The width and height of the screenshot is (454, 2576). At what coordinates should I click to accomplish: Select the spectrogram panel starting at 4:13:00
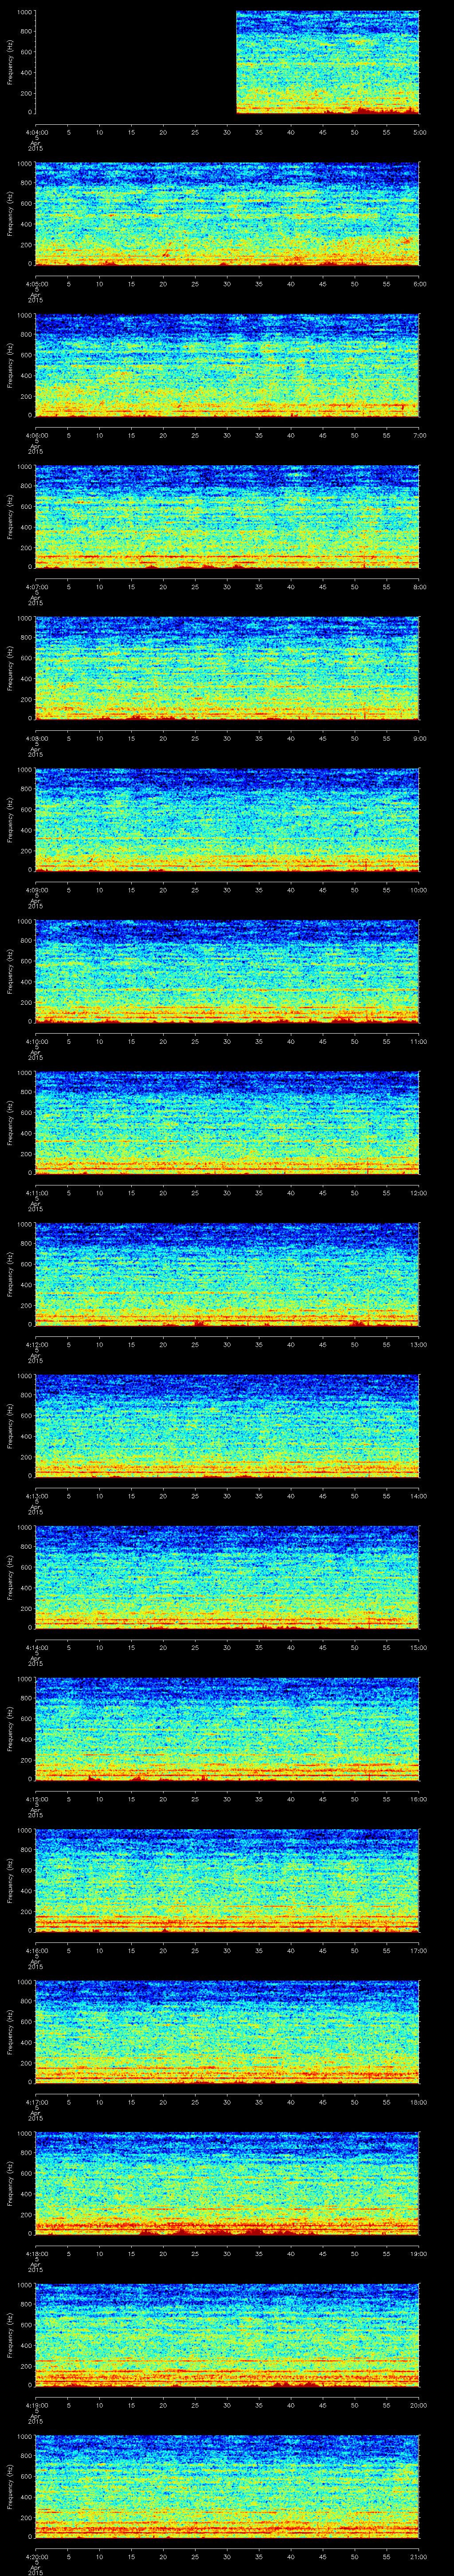point(227,1426)
